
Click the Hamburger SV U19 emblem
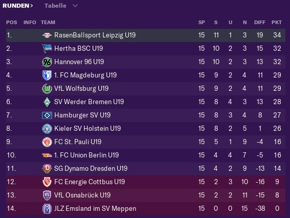47,115
